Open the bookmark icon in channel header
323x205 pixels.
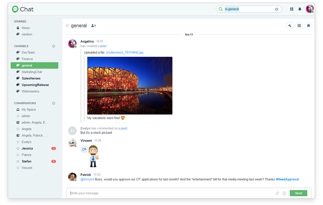click(x=309, y=26)
